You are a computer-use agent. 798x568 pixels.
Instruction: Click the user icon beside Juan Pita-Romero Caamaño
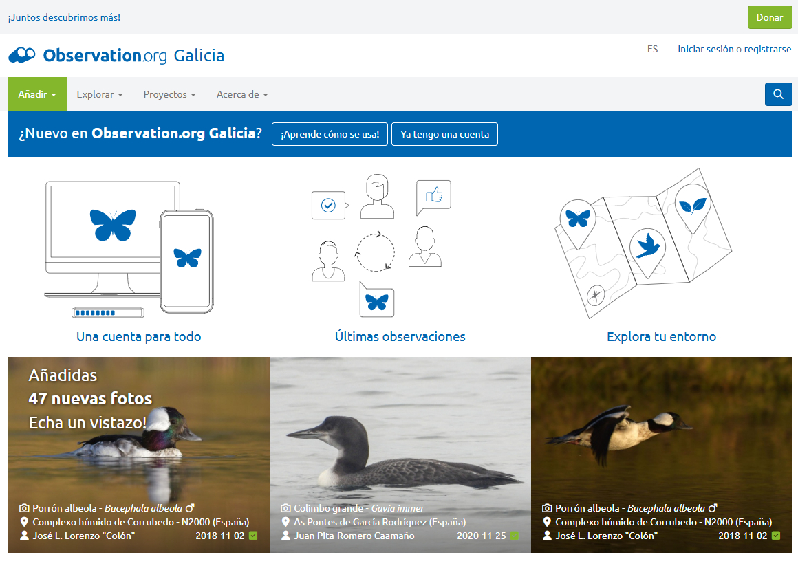coord(285,536)
